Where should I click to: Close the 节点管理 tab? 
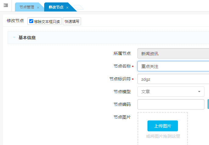tap(38, 7)
